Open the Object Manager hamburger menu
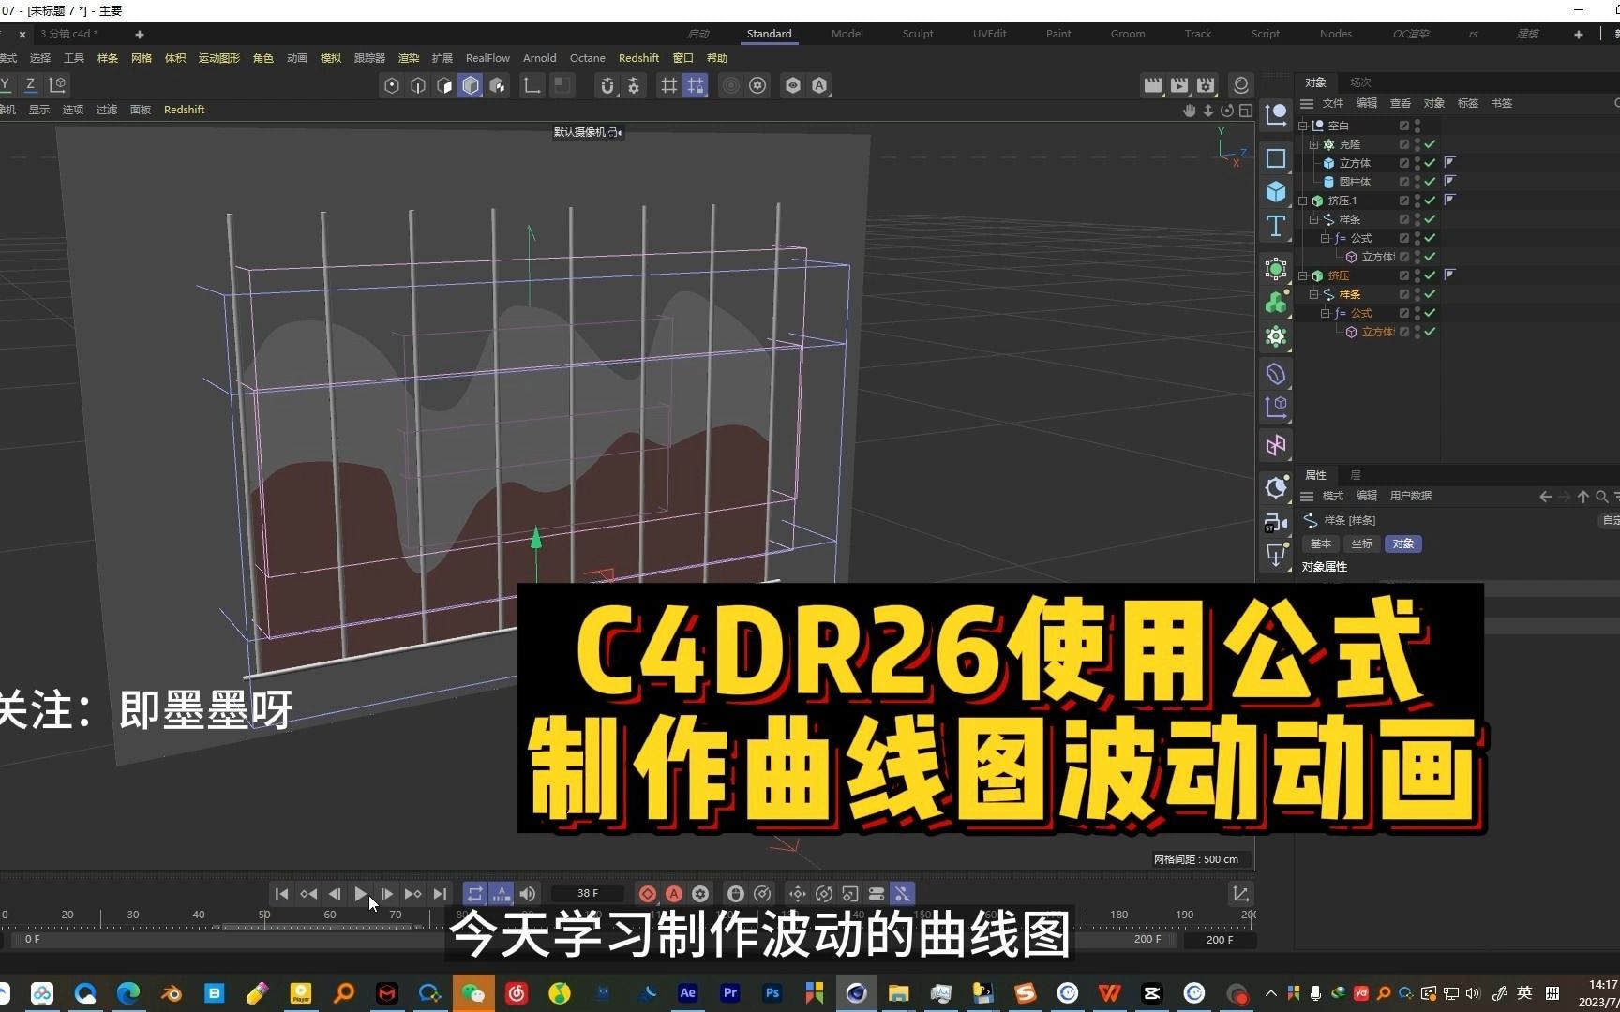 (1307, 103)
